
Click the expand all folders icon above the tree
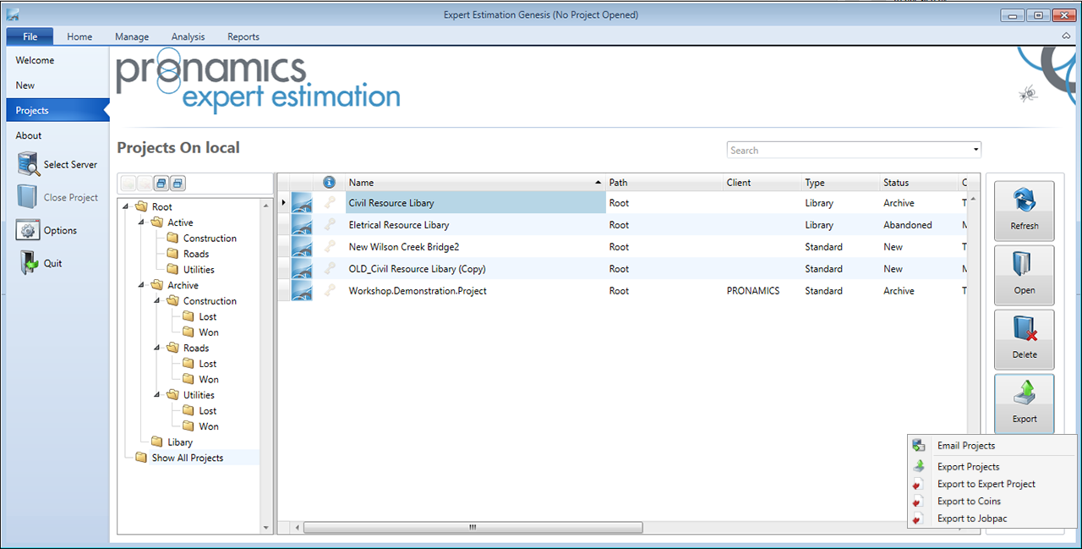pyautogui.click(x=161, y=184)
